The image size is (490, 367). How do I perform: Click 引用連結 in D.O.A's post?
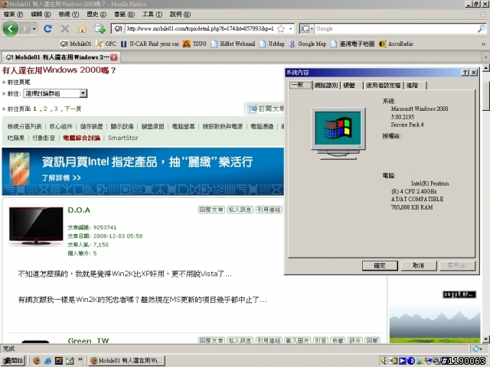point(269,209)
